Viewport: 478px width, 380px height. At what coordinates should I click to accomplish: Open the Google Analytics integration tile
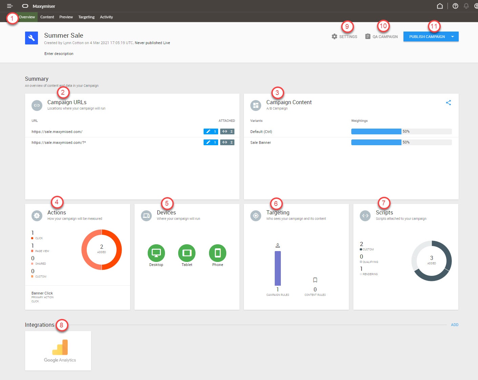58,351
